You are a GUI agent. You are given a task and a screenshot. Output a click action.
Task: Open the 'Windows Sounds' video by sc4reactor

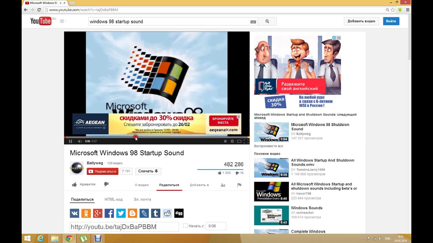(x=306, y=208)
